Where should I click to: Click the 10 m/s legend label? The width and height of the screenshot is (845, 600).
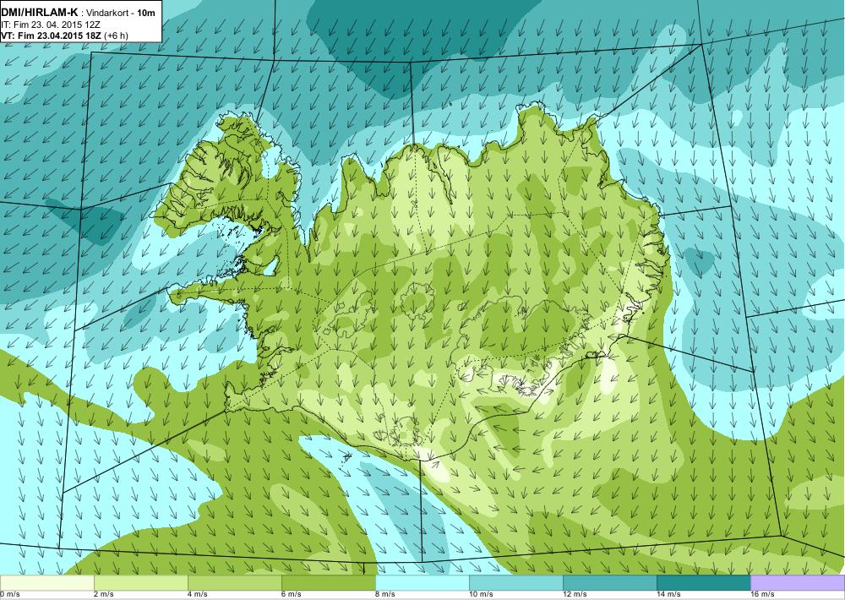pyautogui.click(x=481, y=595)
